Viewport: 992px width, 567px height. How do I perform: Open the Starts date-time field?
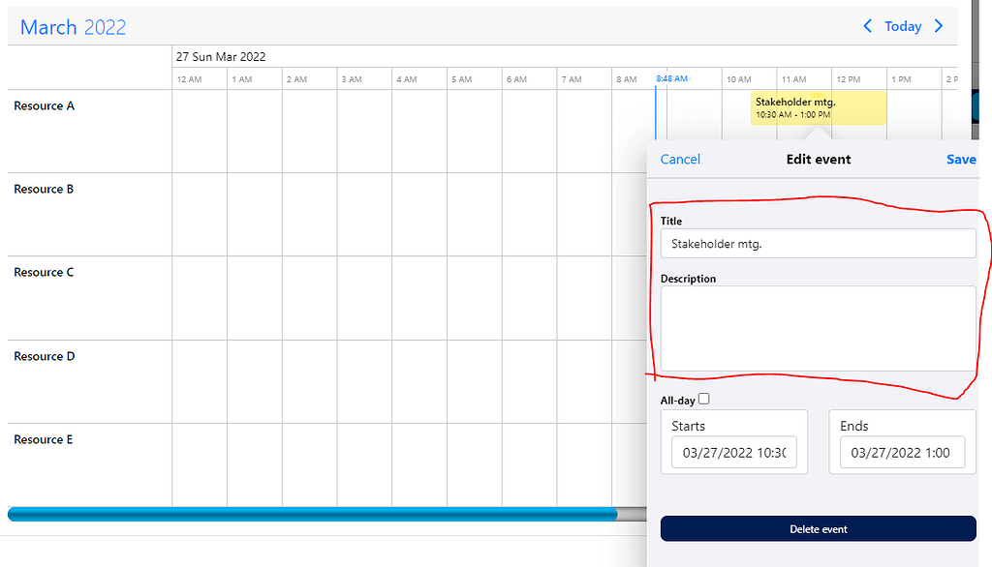(733, 453)
